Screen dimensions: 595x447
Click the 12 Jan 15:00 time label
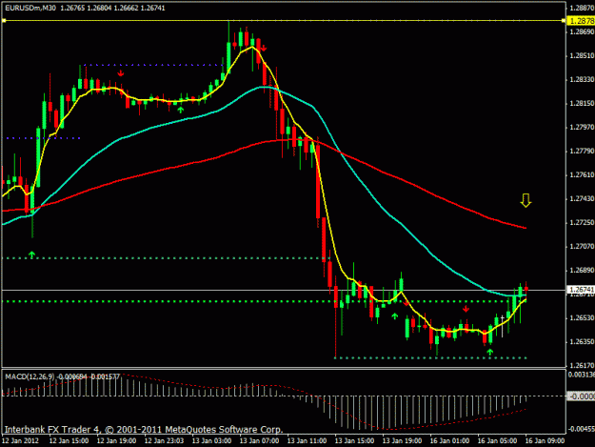(x=69, y=441)
